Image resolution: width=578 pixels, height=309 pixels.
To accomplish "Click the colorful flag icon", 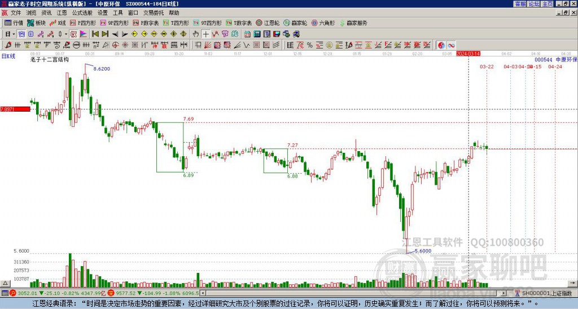I will click(84, 34).
